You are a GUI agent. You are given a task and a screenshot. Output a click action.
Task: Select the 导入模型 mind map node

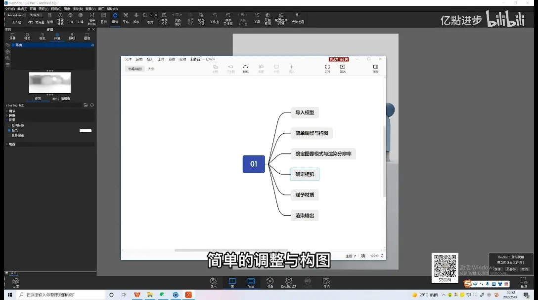(x=305, y=112)
